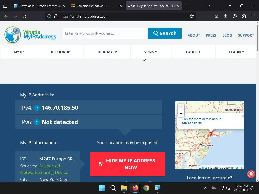This screenshot has width=259, height=194.
Task: Open the Leaflet attribution link
Action: pyautogui.click(x=203, y=168)
